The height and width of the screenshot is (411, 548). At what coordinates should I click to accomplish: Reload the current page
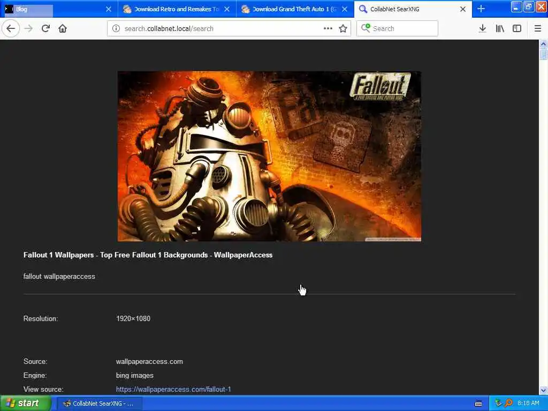pyautogui.click(x=45, y=29)
